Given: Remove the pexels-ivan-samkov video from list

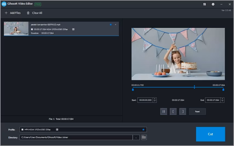Looking at the screenshot, I should click(116, 25).
